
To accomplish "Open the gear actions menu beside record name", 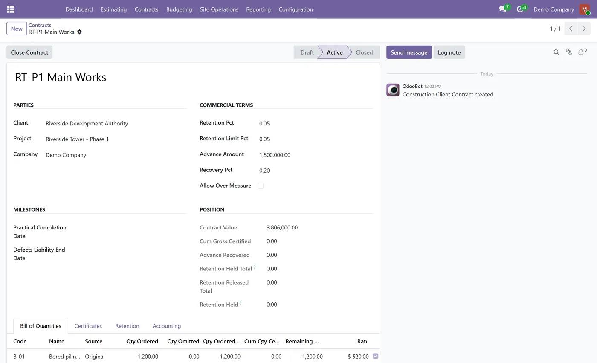I will pos(79,32).
